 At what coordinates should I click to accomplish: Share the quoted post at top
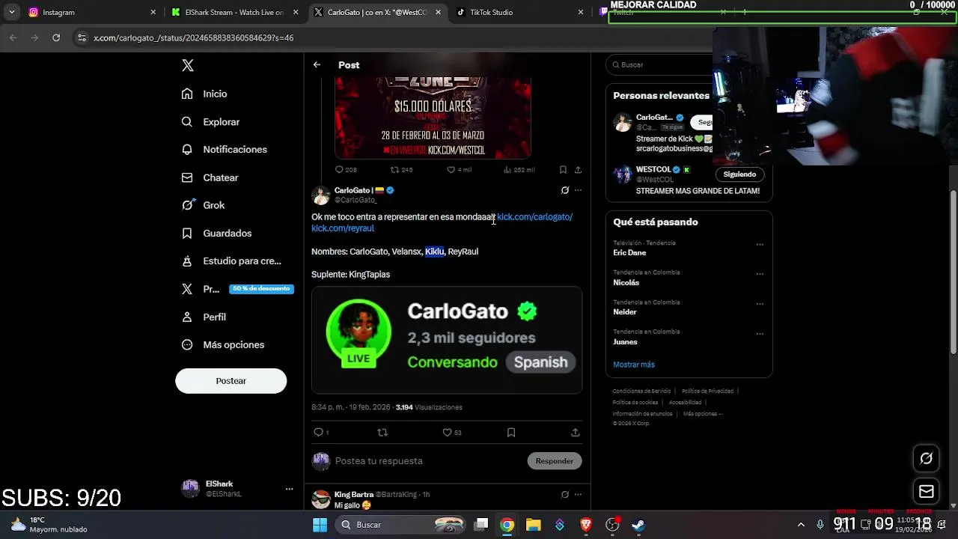(578, 170)
